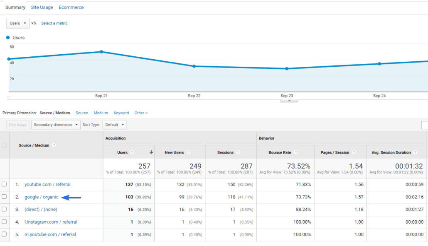Click the Acquisition group header
The image size is (428, 246).
coord(116,138)
